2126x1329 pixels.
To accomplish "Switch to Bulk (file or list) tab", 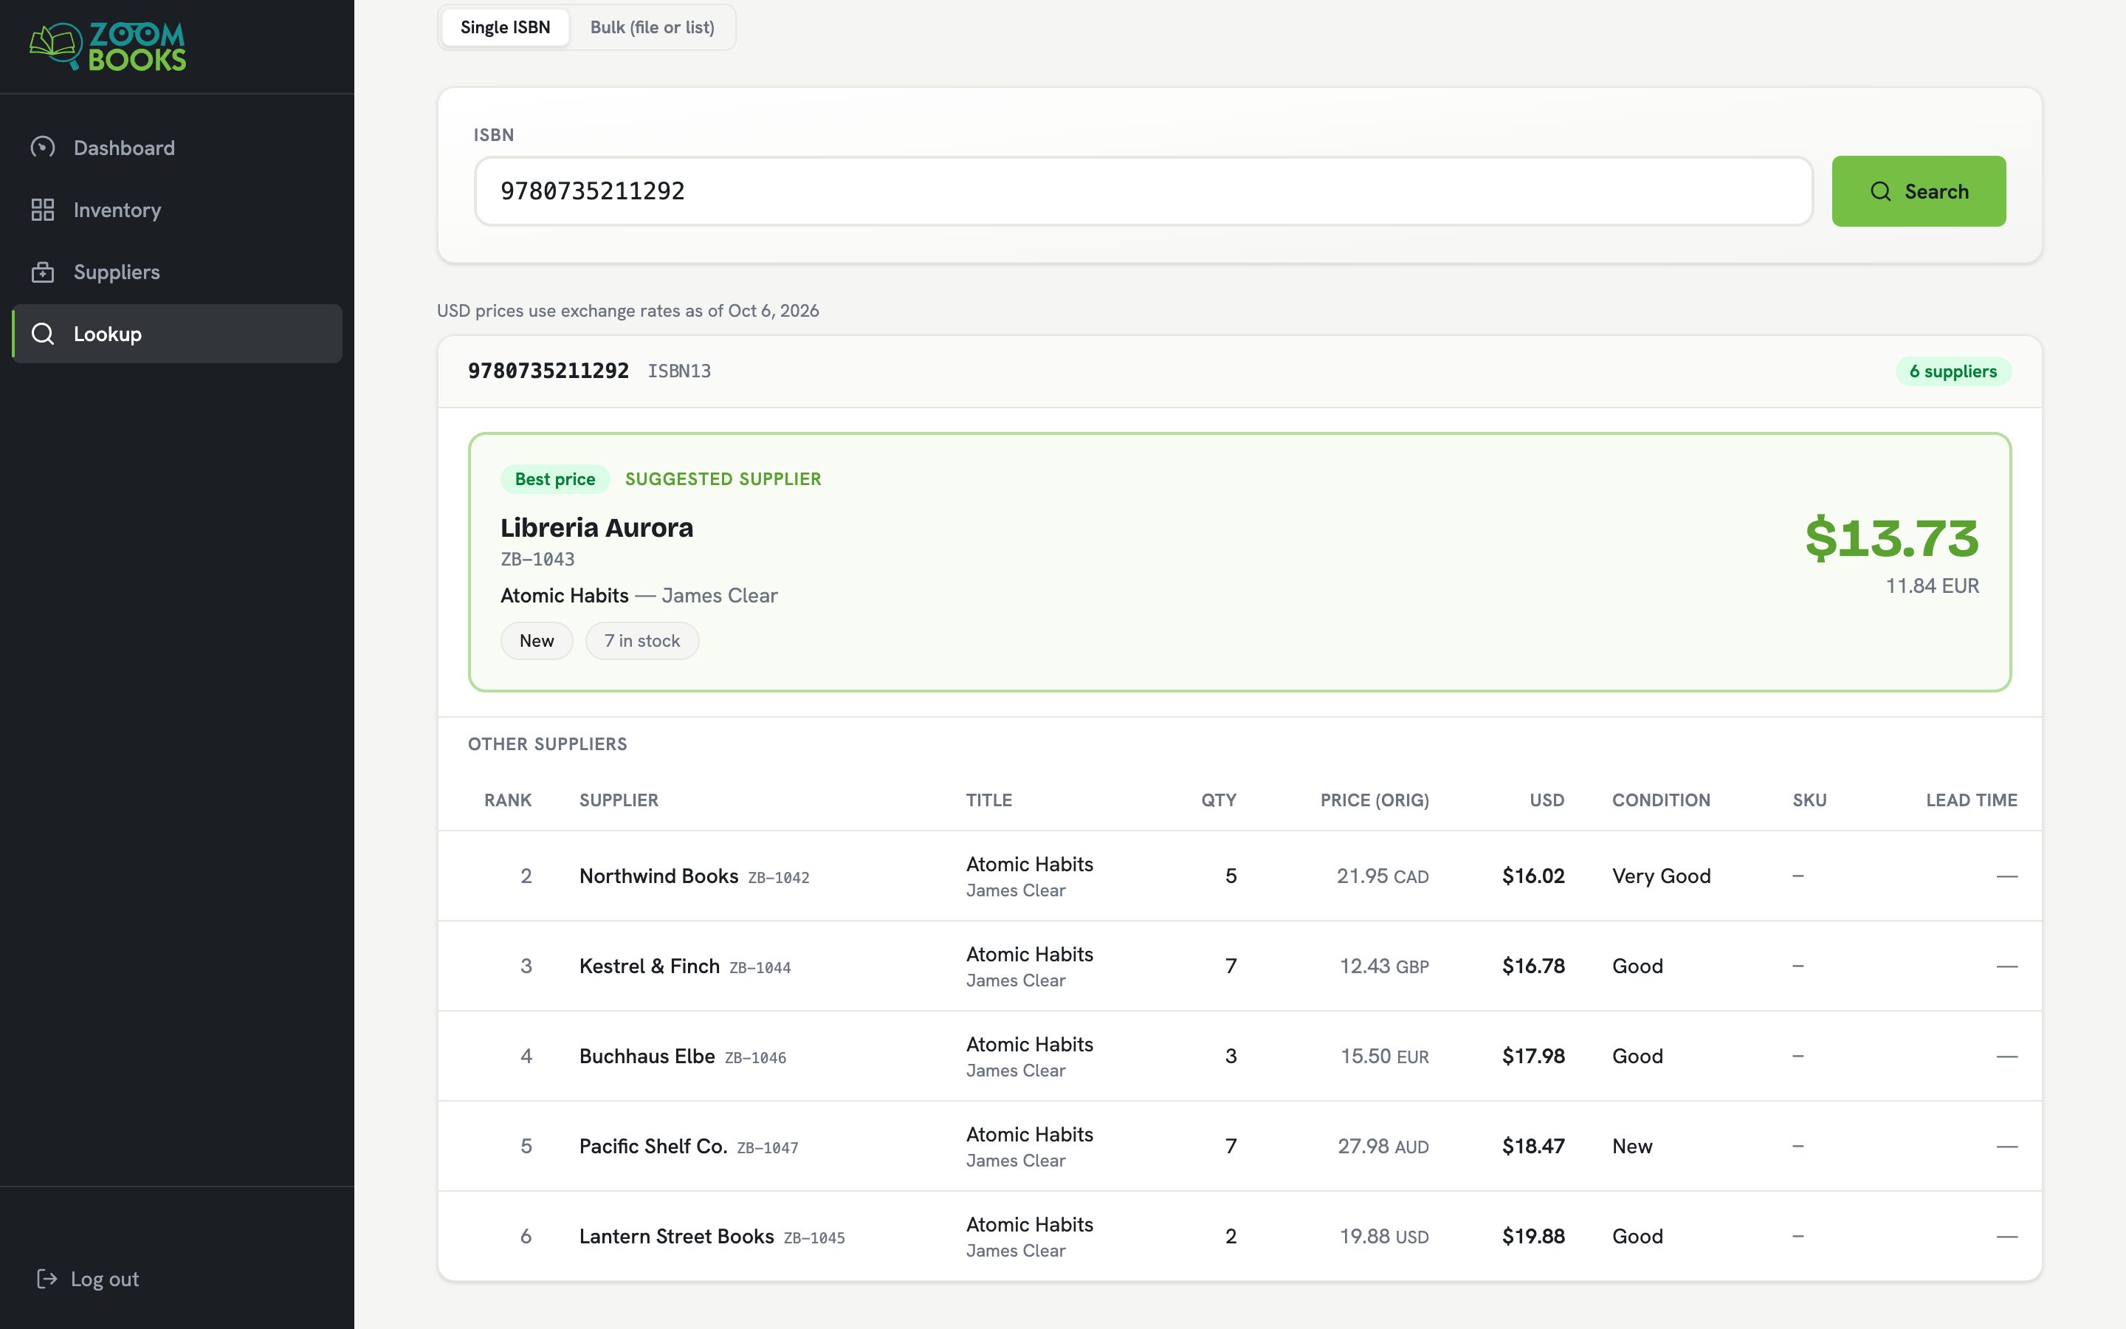I will (x=652, y=27).
